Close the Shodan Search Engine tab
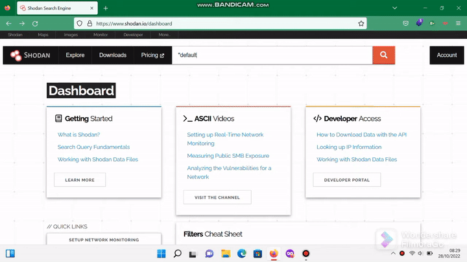467x262 pixels. point(91,8)
